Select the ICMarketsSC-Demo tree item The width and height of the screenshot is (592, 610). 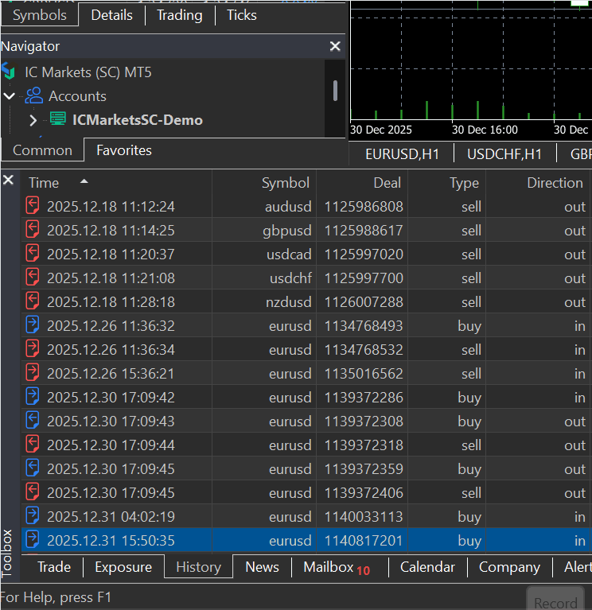(x=138, y=120)
